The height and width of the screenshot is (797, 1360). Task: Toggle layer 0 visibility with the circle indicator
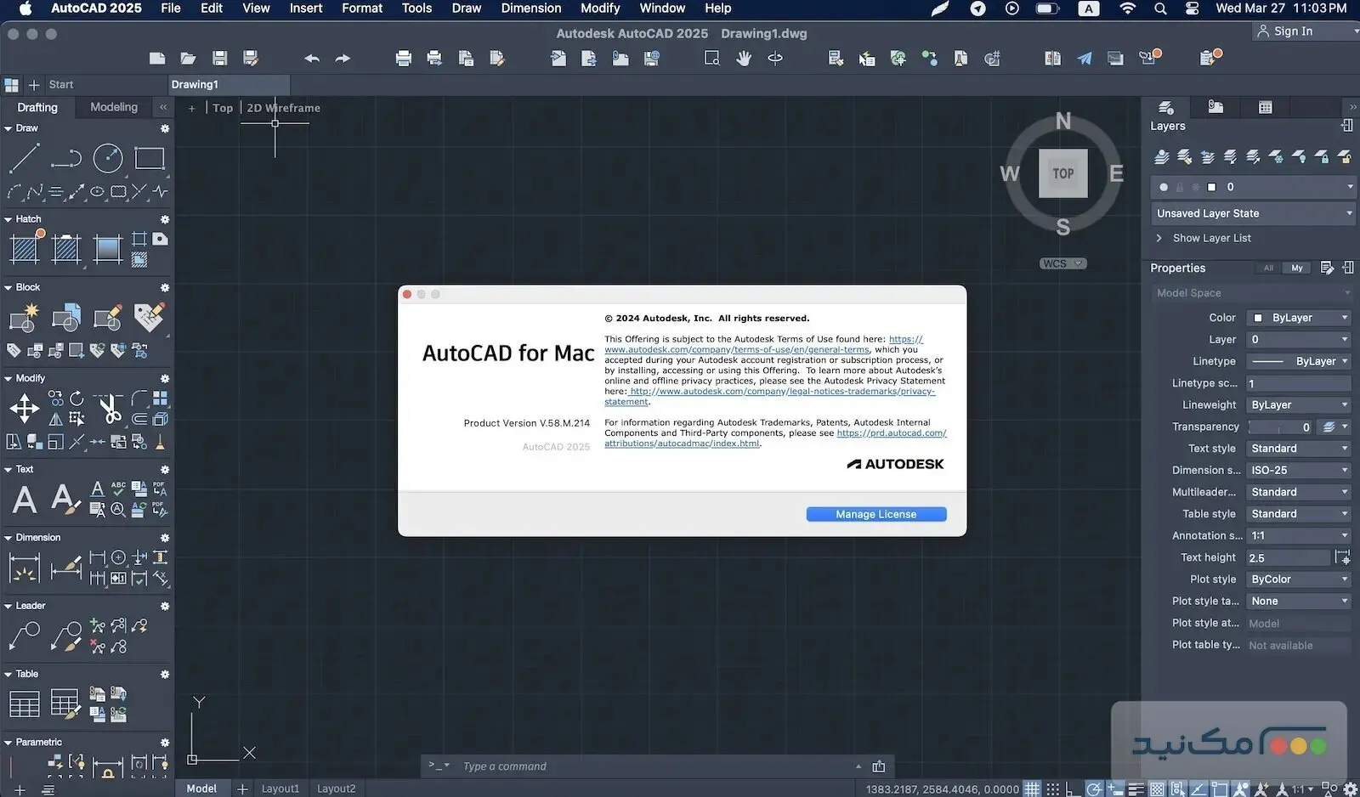[1164, 187]
